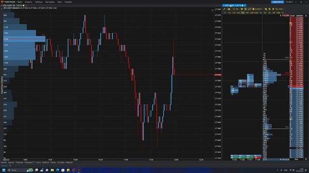Open the Позиции ТТ bottom tab
The width and height of the screenshot is (309, 173).
(x=29, y=162)
